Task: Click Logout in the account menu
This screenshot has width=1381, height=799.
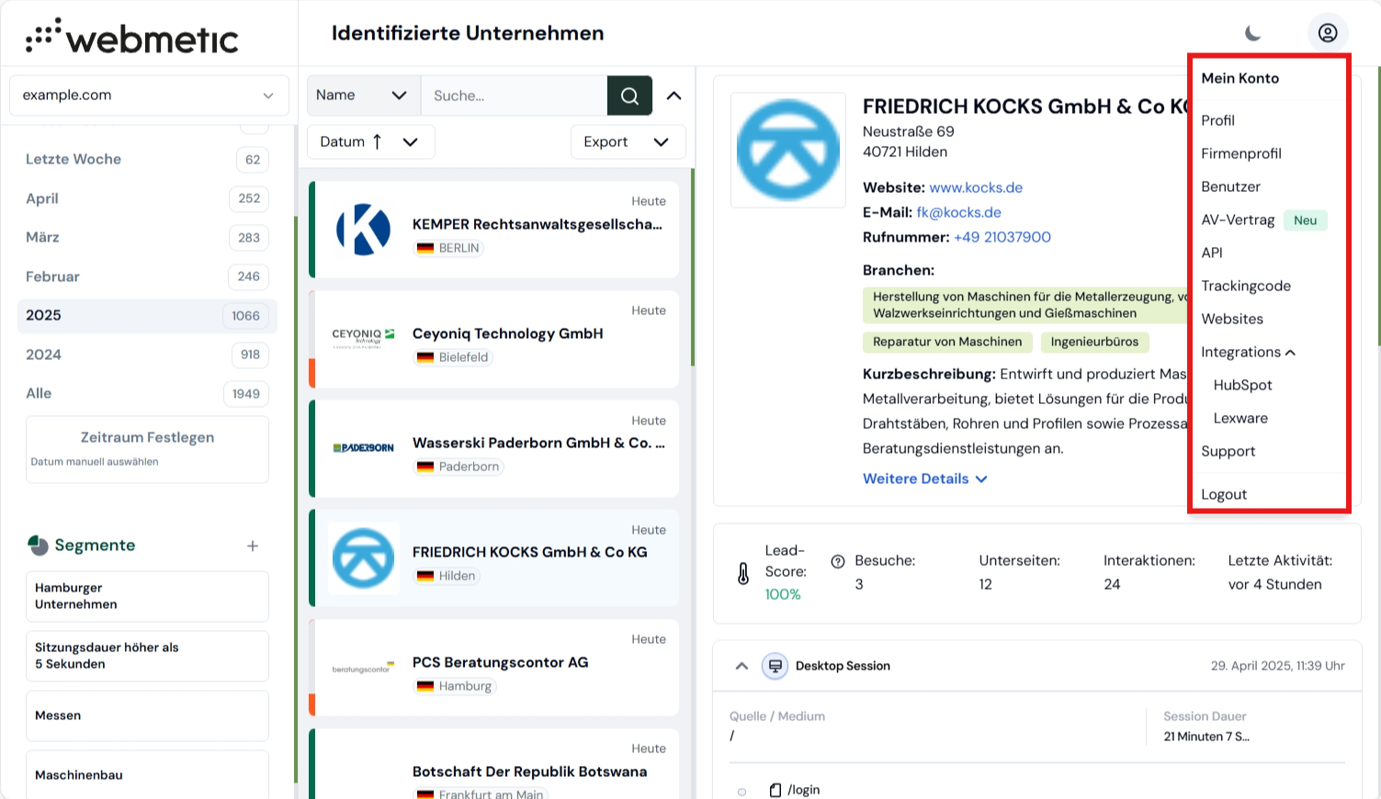Action: click(x=1224, y=494)
